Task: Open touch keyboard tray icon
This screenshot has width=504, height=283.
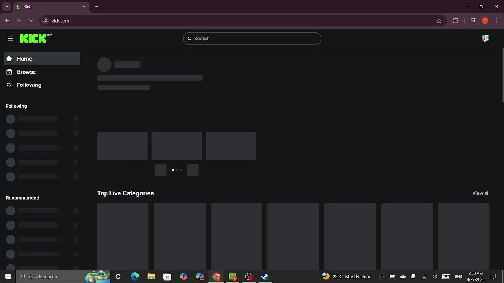Action: (446, 276)
